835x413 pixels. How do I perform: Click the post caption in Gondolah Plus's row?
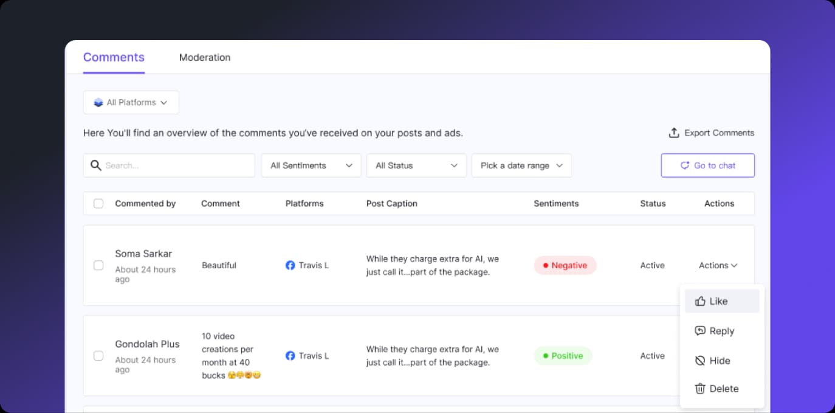[x=433, y=356]
